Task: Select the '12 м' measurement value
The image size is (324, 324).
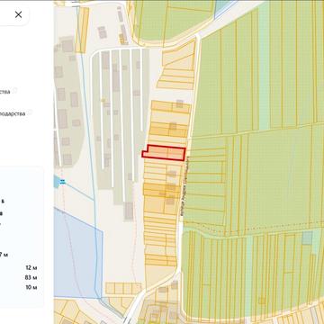Action: pos(31,267)
